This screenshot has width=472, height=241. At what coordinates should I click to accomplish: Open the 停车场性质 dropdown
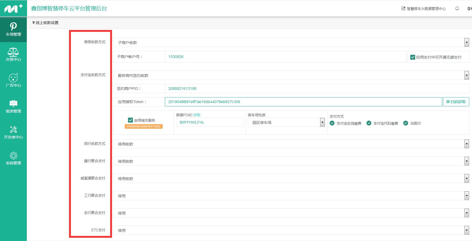coord(322,122)
